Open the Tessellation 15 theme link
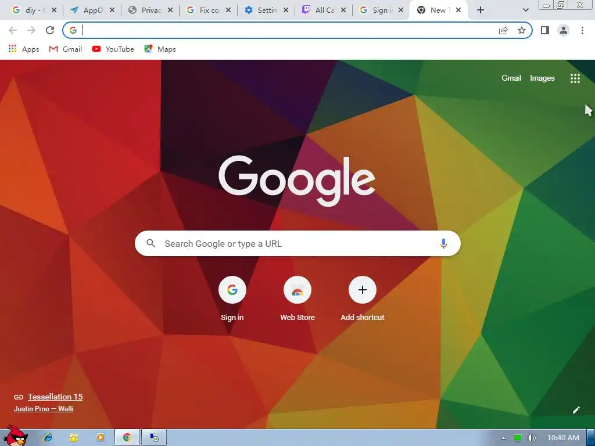This screenshot has height=446, width=595. tap(55, 397)
